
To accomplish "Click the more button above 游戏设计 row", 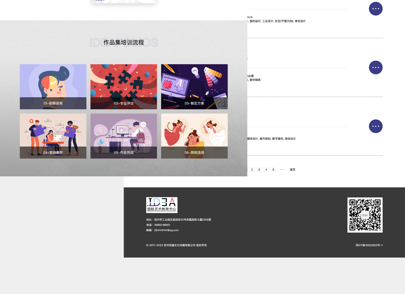I will click(x=376, y=126).
